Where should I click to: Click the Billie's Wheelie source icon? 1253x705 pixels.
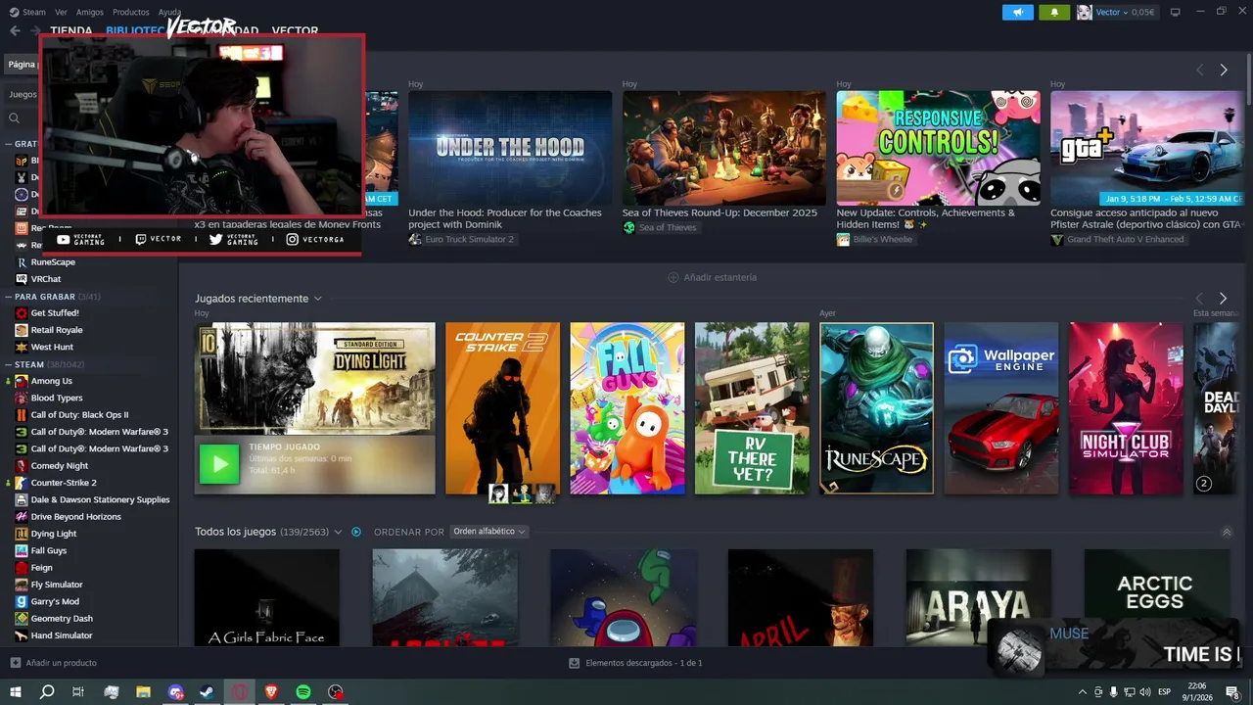point(843,239)
